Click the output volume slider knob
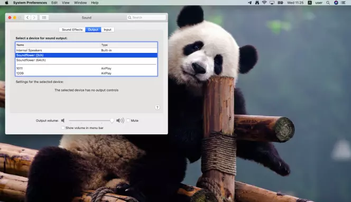Viewport: 351px width, 202px height. (x=112, y=121)
